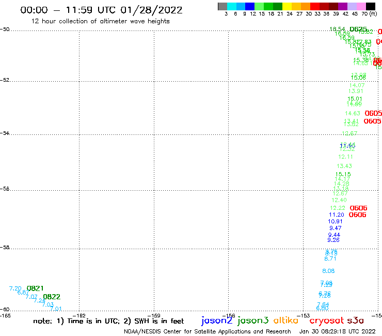
Task: Select the 12.11 wave height reading
Action: coord(346,157)
